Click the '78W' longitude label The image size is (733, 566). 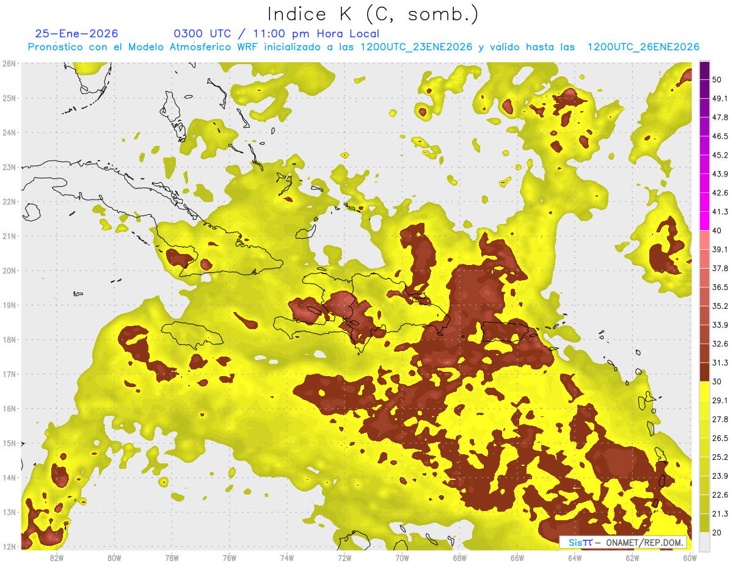pyautogui.click(x=172, y=557)
